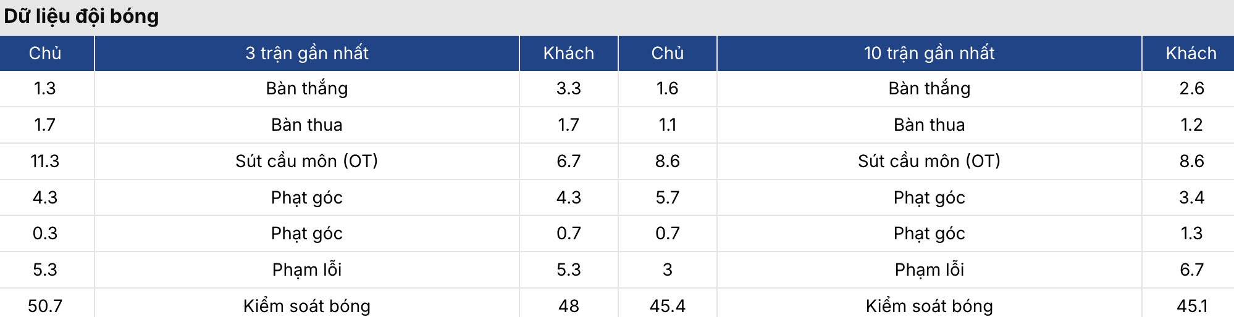The image size is (1234, 317).
Task: Select "Phạm lỗi" label in 10-match table
Action: point(929,270)
